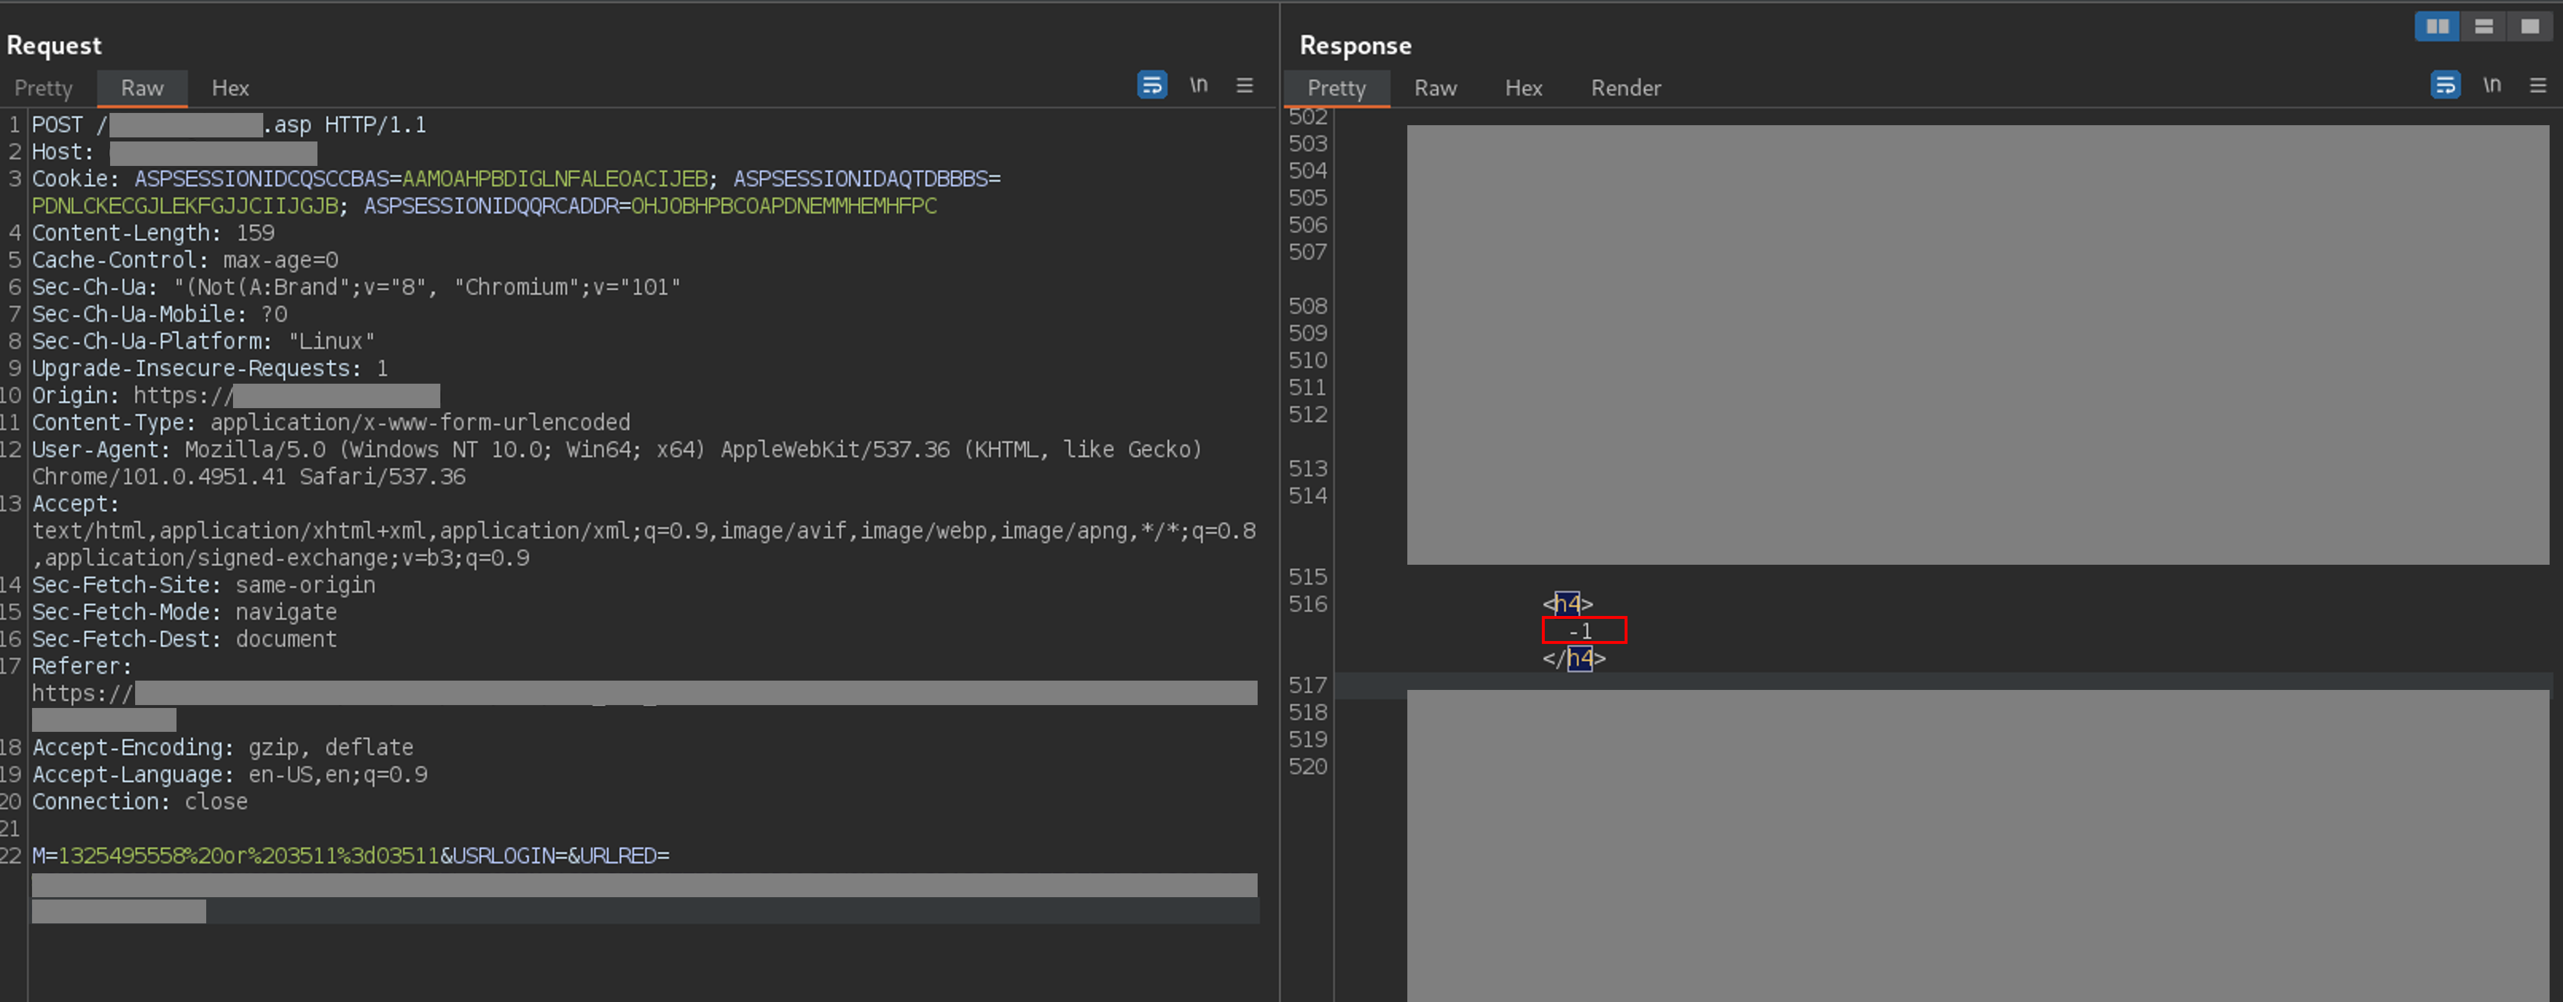Open the Render tab of the response
2563x1002 pixels.
(1626, 87)
